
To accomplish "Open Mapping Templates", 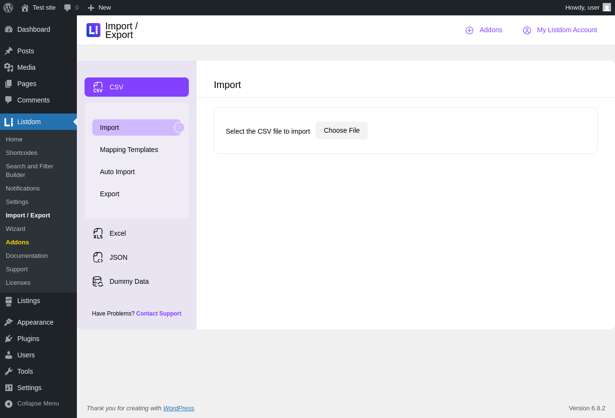I will (x=136, y=150).
